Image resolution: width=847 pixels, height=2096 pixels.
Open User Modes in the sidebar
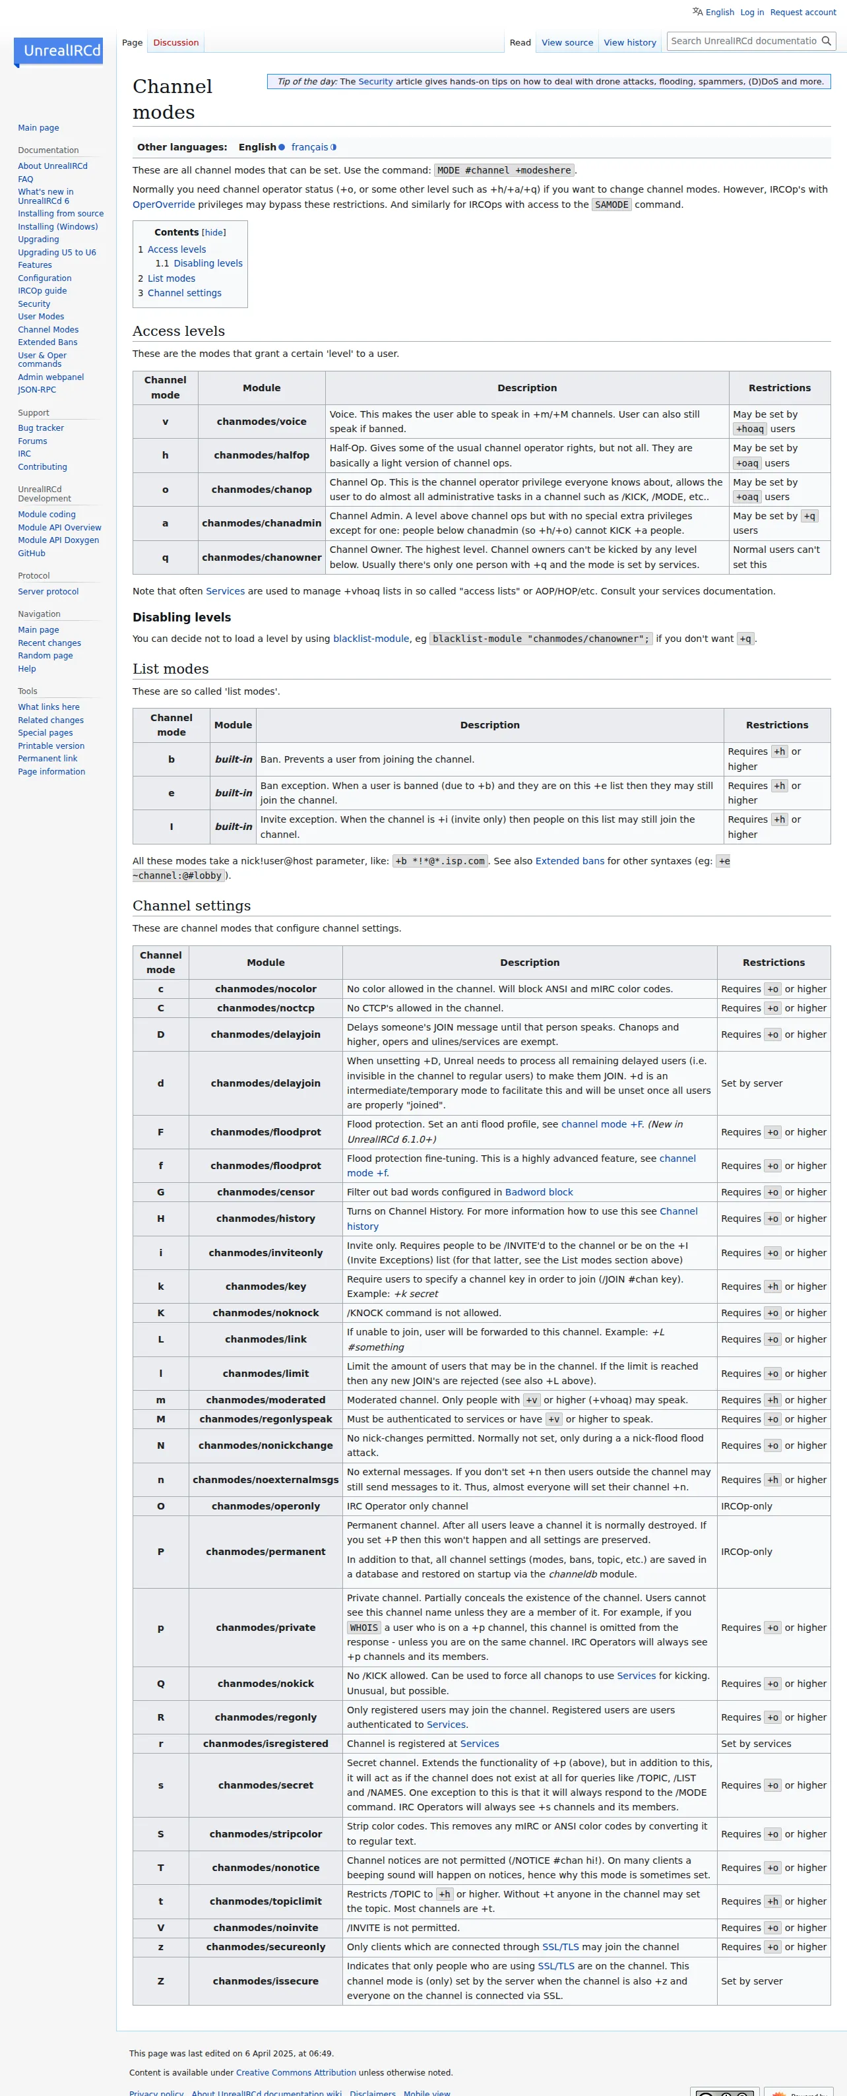pos(41,317)
